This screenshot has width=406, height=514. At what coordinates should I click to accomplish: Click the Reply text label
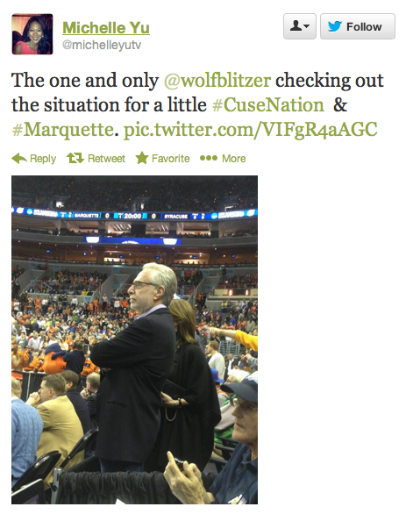tap(43, 159)
